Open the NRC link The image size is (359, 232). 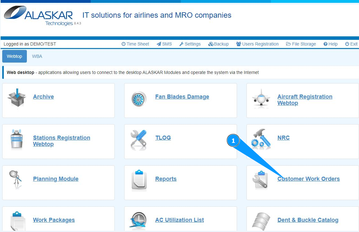pyautogui.click(x=283, y=137)
